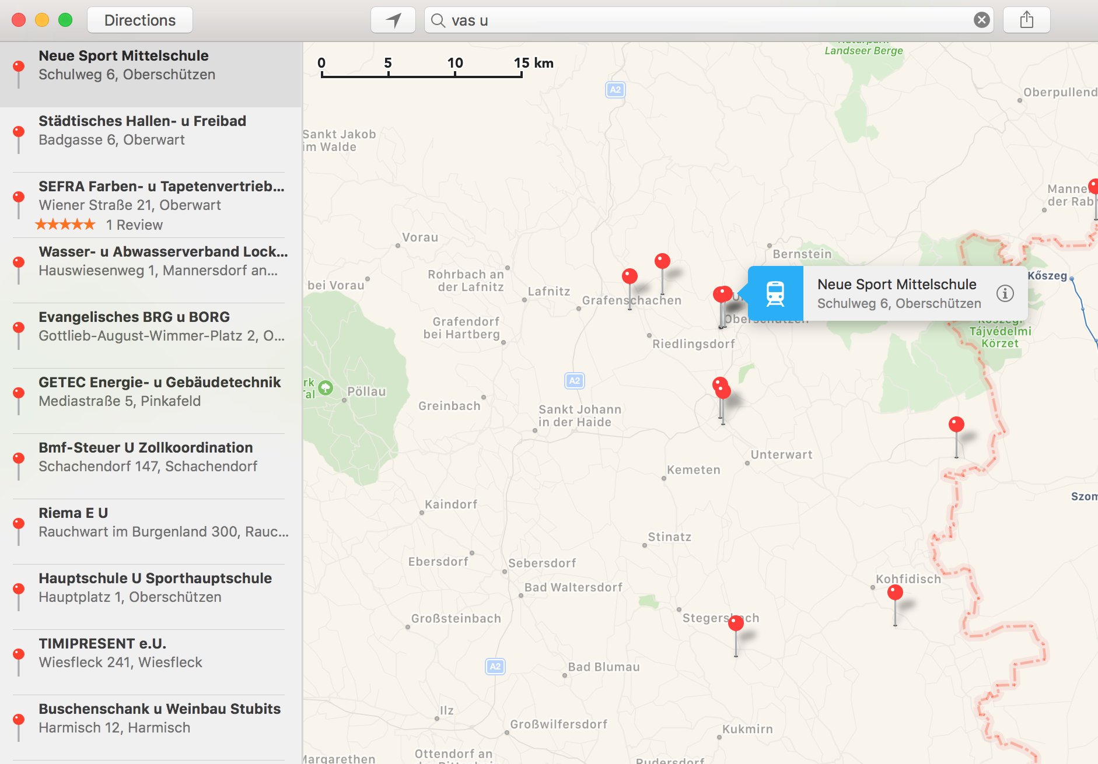Click the "Bad Waltersdorf" town label
This screenshot has height=764, width=1098.
coord(574,587)
